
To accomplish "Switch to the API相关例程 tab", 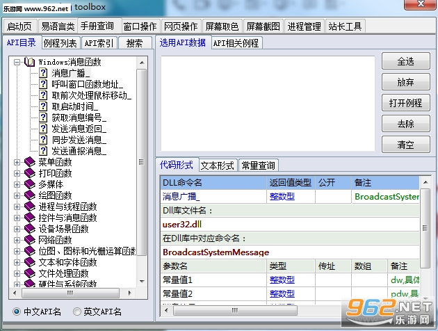I will [236, 43].
